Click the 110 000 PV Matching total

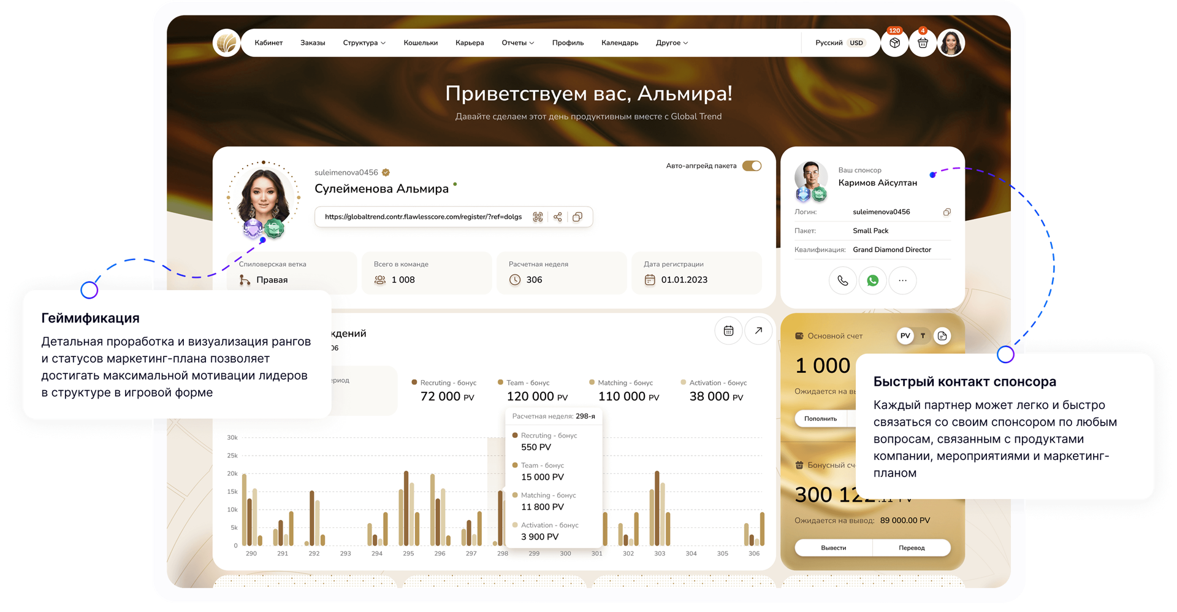point(629,397)
